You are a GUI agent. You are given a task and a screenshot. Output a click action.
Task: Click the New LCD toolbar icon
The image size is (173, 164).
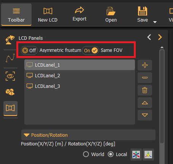48,11
